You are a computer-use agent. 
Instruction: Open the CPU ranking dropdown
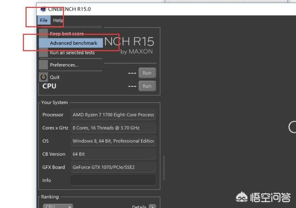tap(58, 206)
